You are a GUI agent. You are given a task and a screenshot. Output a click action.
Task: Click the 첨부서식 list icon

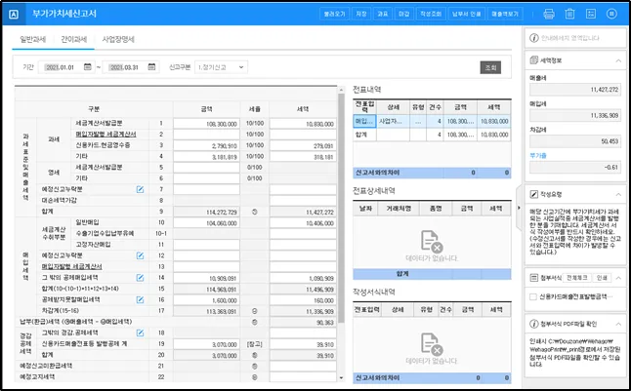coord(534,278)
